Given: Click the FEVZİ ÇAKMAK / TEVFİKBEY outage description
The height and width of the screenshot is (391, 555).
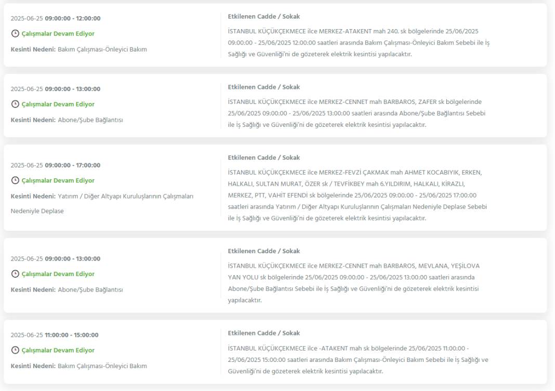Looking at the screenshot, I should pos(358,195).
